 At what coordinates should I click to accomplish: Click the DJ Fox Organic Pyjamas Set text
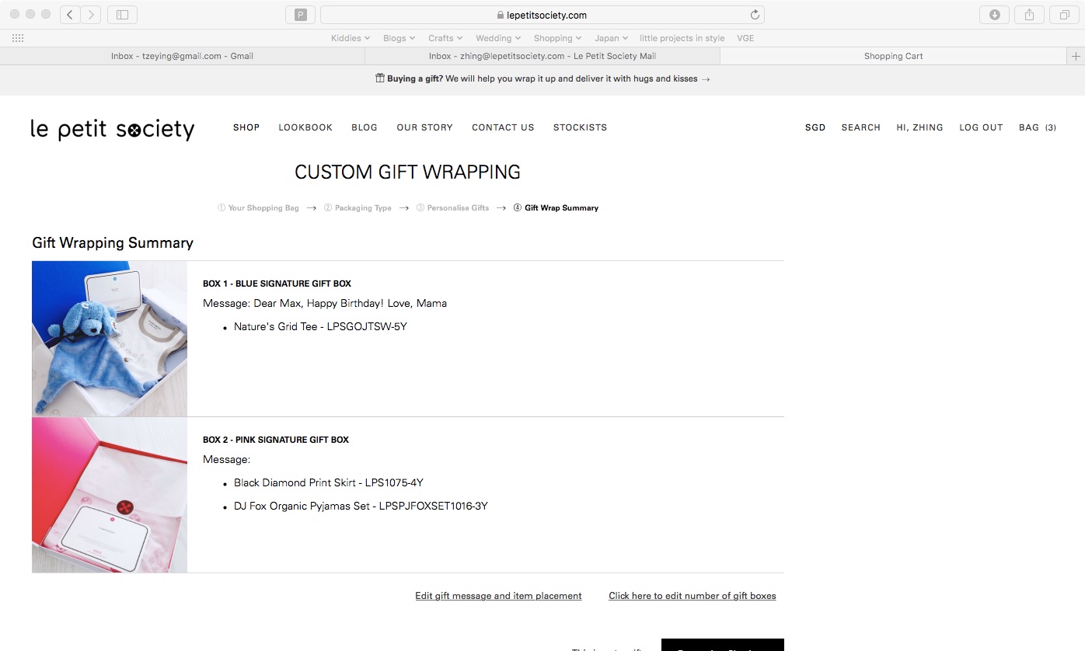point(361,507)
